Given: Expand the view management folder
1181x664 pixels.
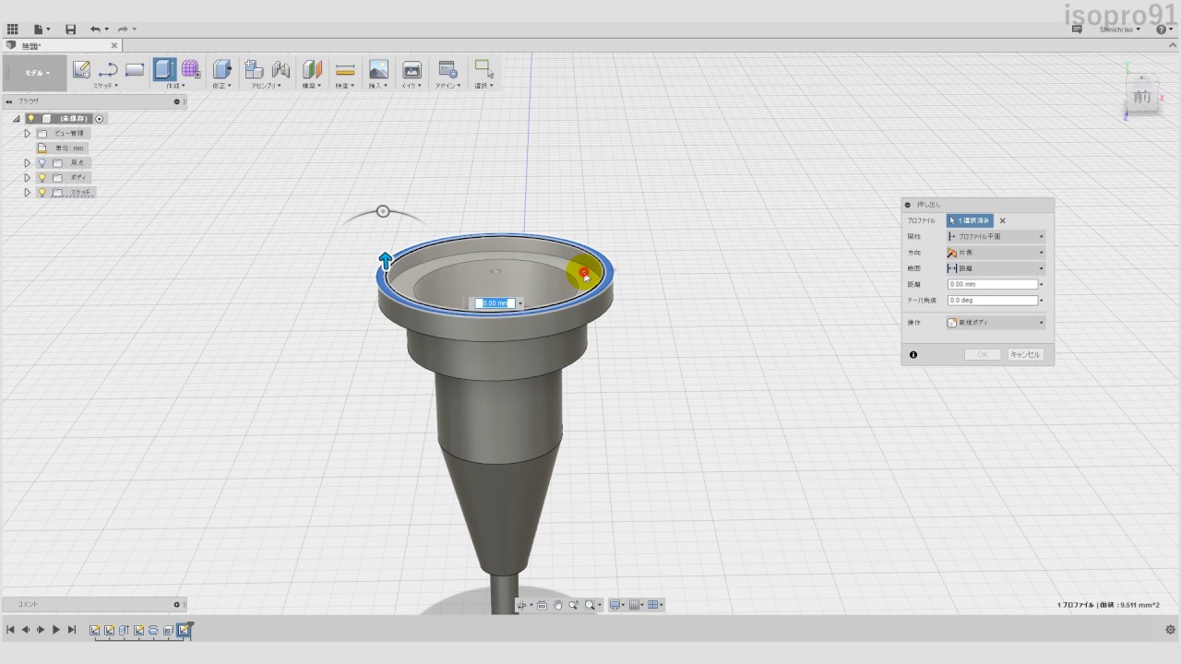Looking at the screenshot, I should [28, 133].
